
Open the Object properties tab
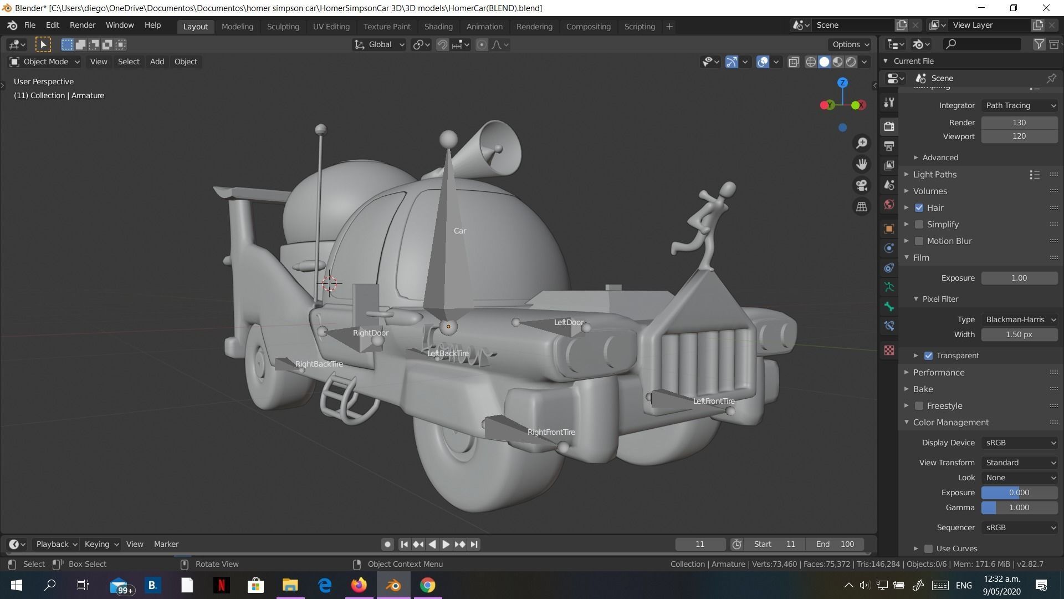(x=889, y=229)
